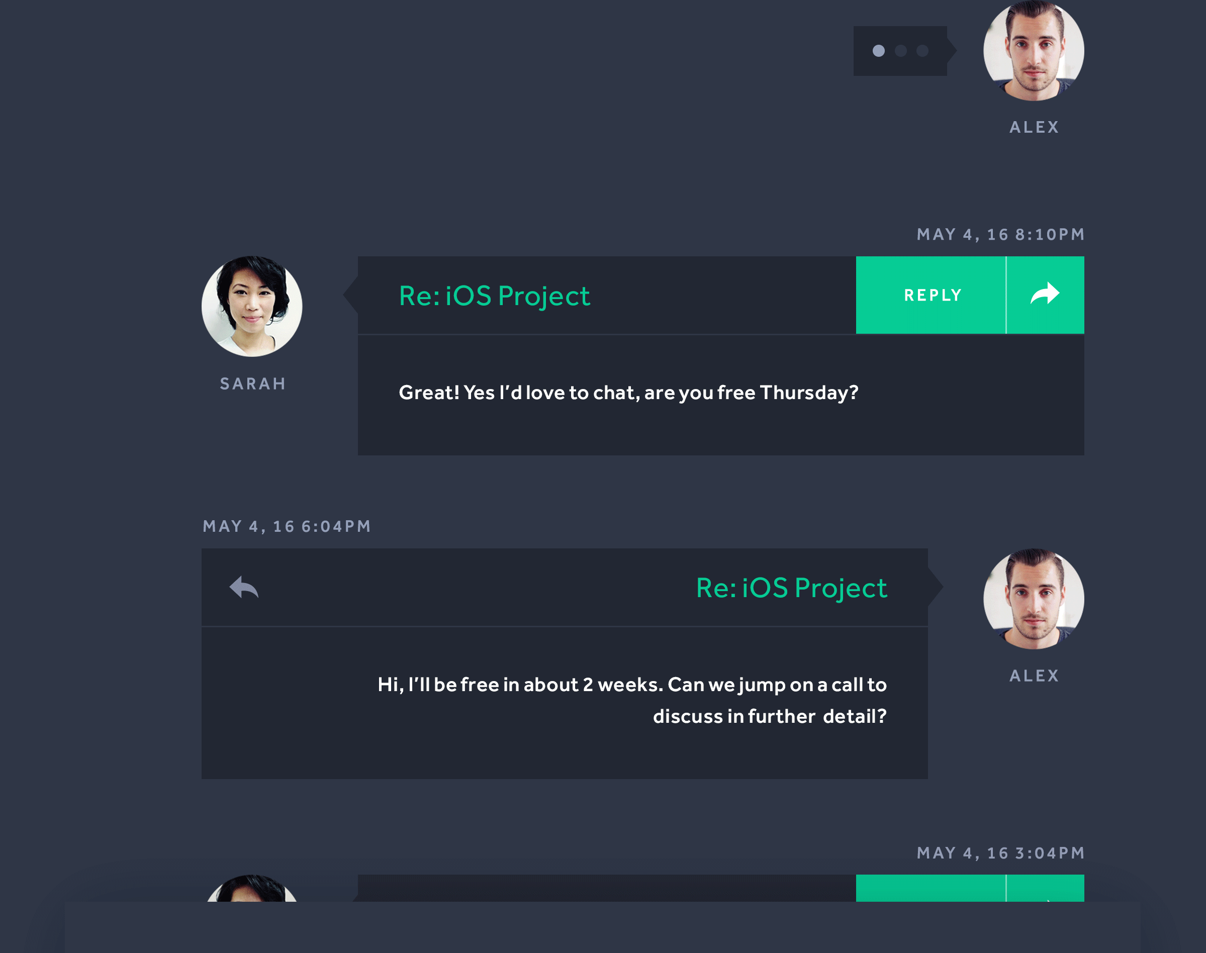Click the SARAH name label
Screen dimensions: 1206x953
[253, 384]
